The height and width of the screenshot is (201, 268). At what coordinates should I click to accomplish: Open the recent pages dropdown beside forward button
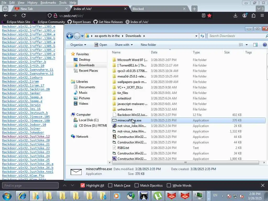tap(82, 36)
